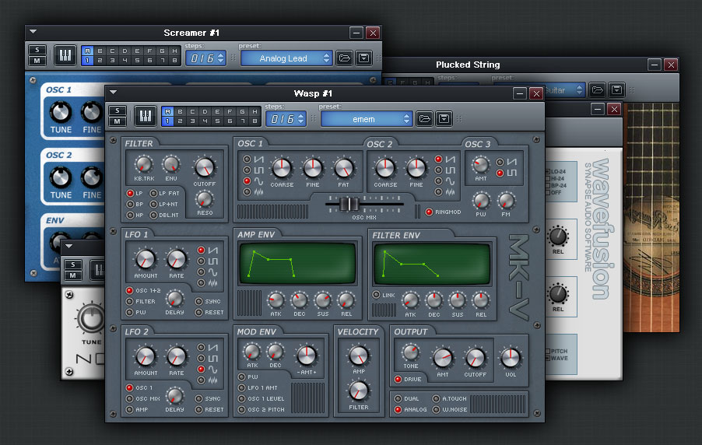Enable the RINGMOD toggle
Screen dimensions: 702x445
429,212
